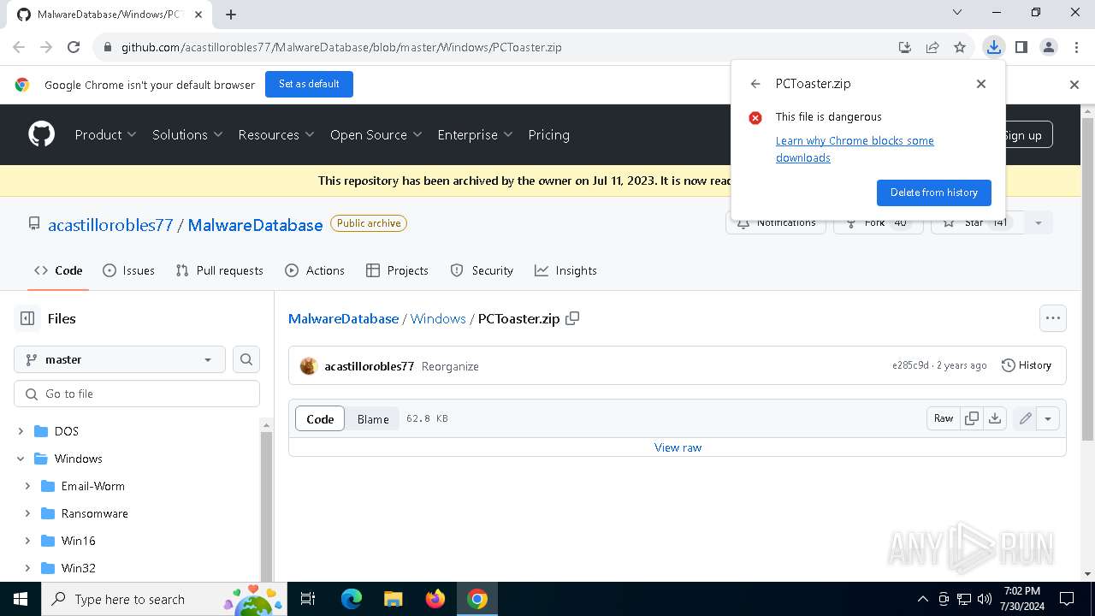Viewport: 1095px width, 616px height.
Task: Expand the DOS folder
Action: pyautogui.click(x=21, y=431)
